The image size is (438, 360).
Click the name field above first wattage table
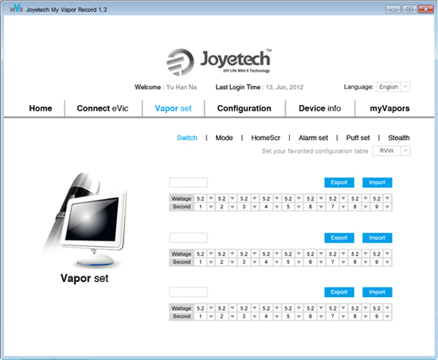point(188,182)
